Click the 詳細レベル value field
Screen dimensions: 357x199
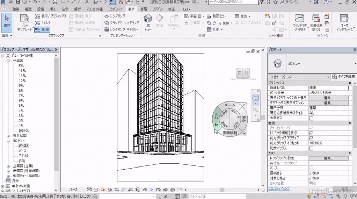coord(329,88)
